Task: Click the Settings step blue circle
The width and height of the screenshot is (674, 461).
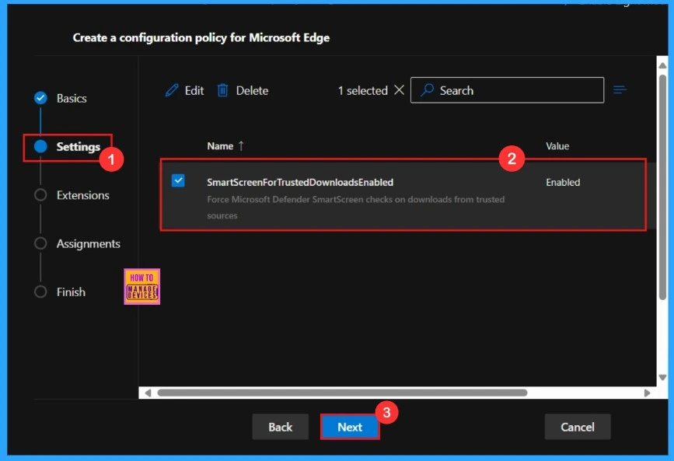Action: click(40, 147)
